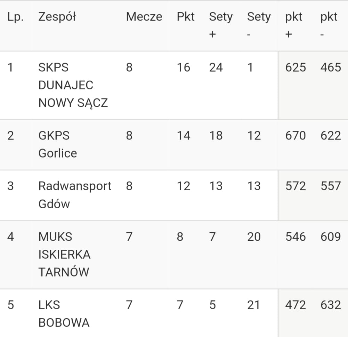The image size is (348, 337).
Task: Select the Sety + column header
Action: tap(221, 25)
